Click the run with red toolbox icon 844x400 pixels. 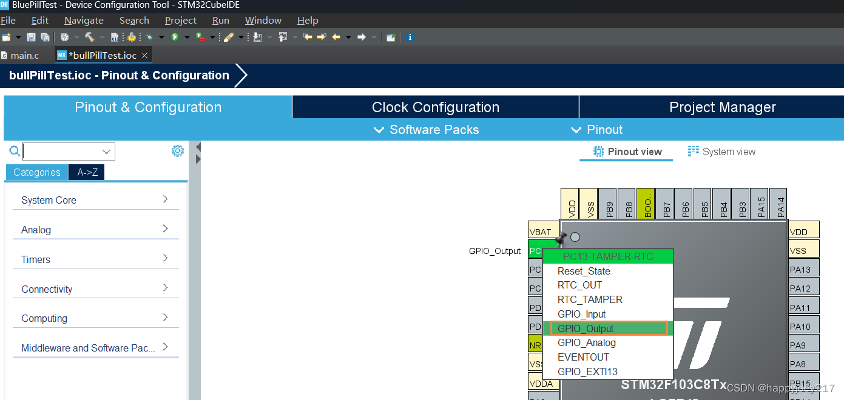200,37
